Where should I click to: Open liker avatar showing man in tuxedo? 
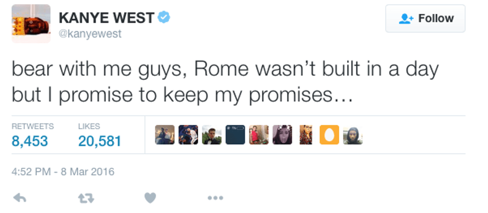click(x=212, y=135)
